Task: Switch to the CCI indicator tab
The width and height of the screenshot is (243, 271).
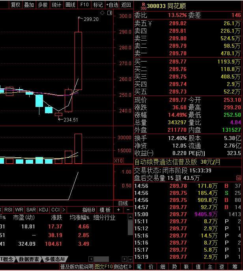Action: 55,210
